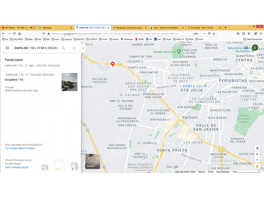The image size is (264, 198).
Task: Open the Firefox library icon
Action: [238, 33]
